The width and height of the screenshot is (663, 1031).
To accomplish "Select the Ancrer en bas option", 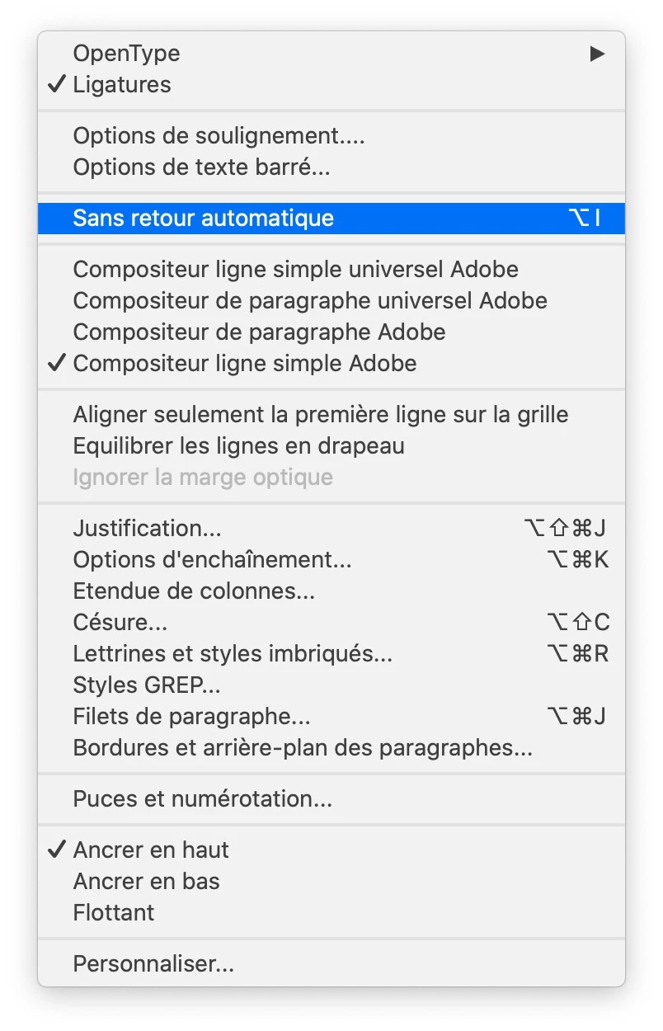I will [x=146, y=882].
